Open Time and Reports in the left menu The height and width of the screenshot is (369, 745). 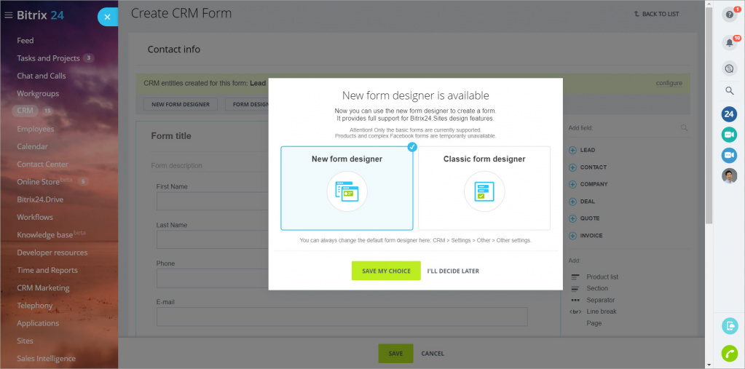(47, 270)
